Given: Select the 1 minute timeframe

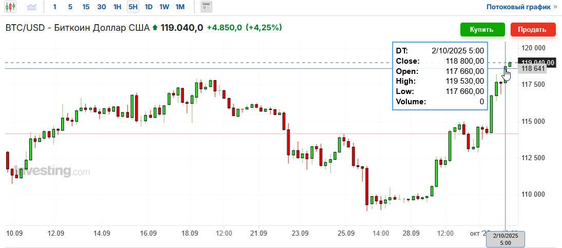Looking at the screenshot, I should point(54,7).
